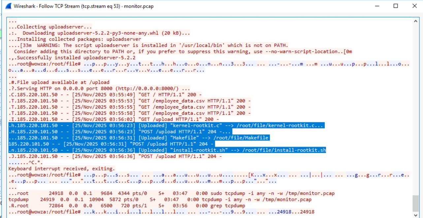Click the 'grep tcpdump' process line
423x218 pixels.
(x=127, y=206)
